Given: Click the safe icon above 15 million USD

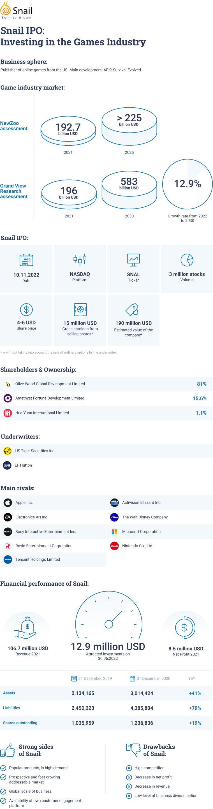Looking at the screenshot, I should coord(80,309).
